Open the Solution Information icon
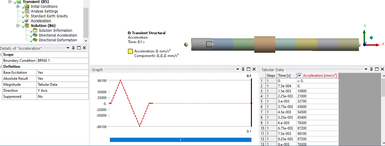 coord(35,30)
